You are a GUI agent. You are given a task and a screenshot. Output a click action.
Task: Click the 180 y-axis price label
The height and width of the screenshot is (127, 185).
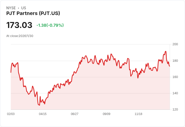click(175, 61)
